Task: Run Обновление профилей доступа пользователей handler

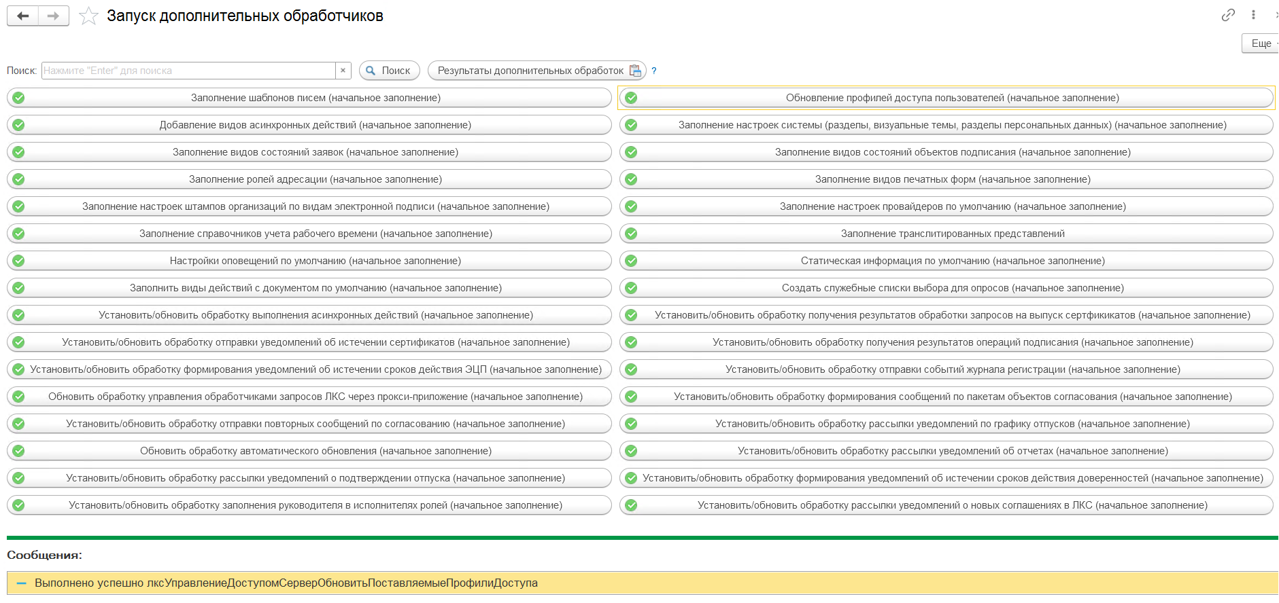Action: point(947,98)
